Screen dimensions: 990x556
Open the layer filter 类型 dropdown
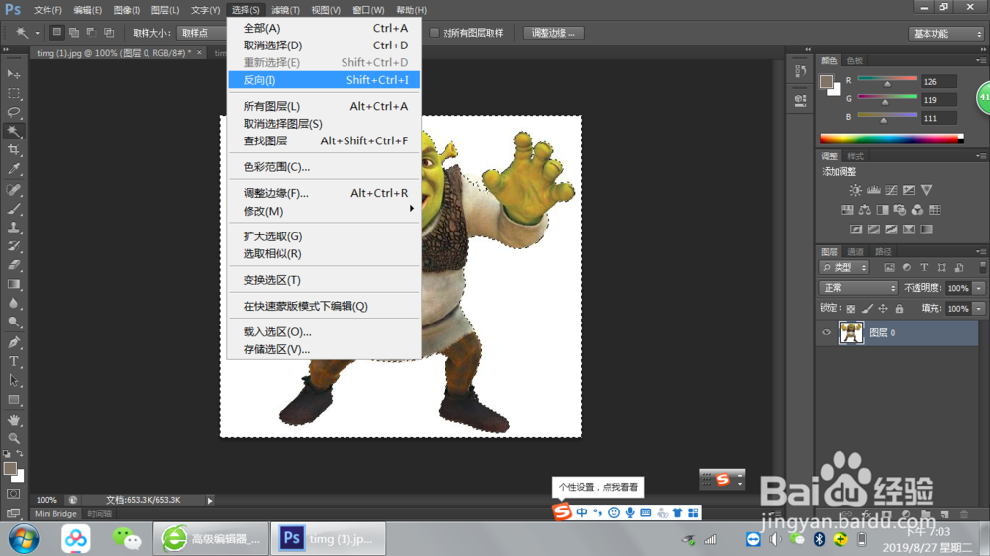844,267
